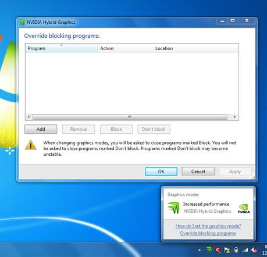Click the battery power tray icon
The height and width of the screenshot is (257, 267).
(236, 250)
